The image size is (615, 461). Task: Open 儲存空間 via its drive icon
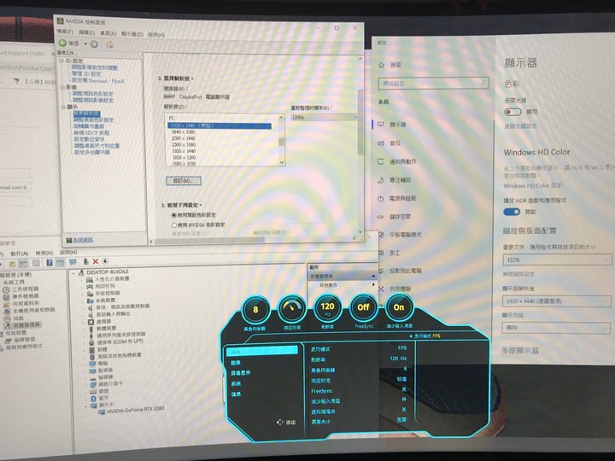point(380,216)
